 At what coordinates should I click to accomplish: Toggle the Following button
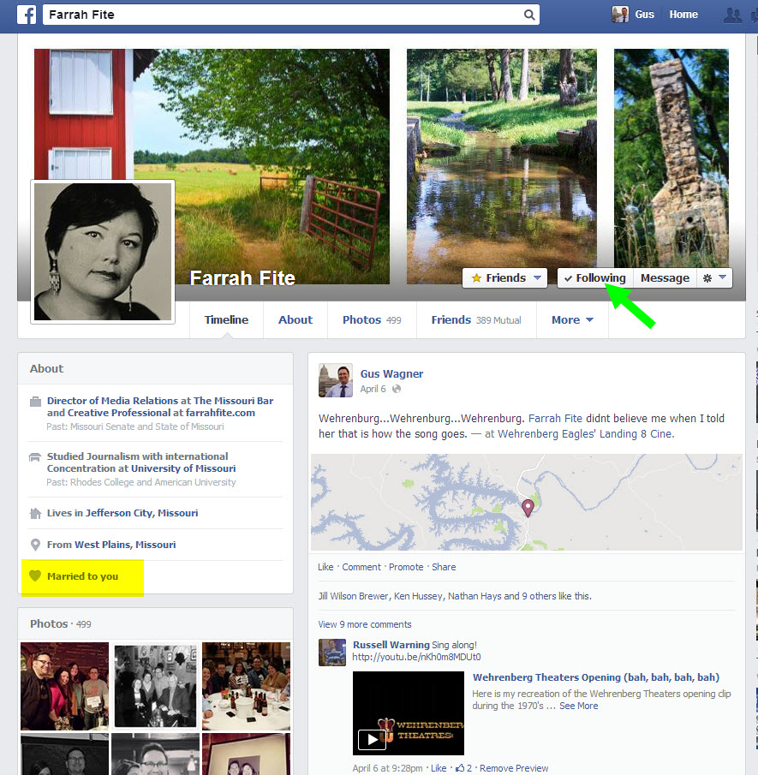pos(595,278)
